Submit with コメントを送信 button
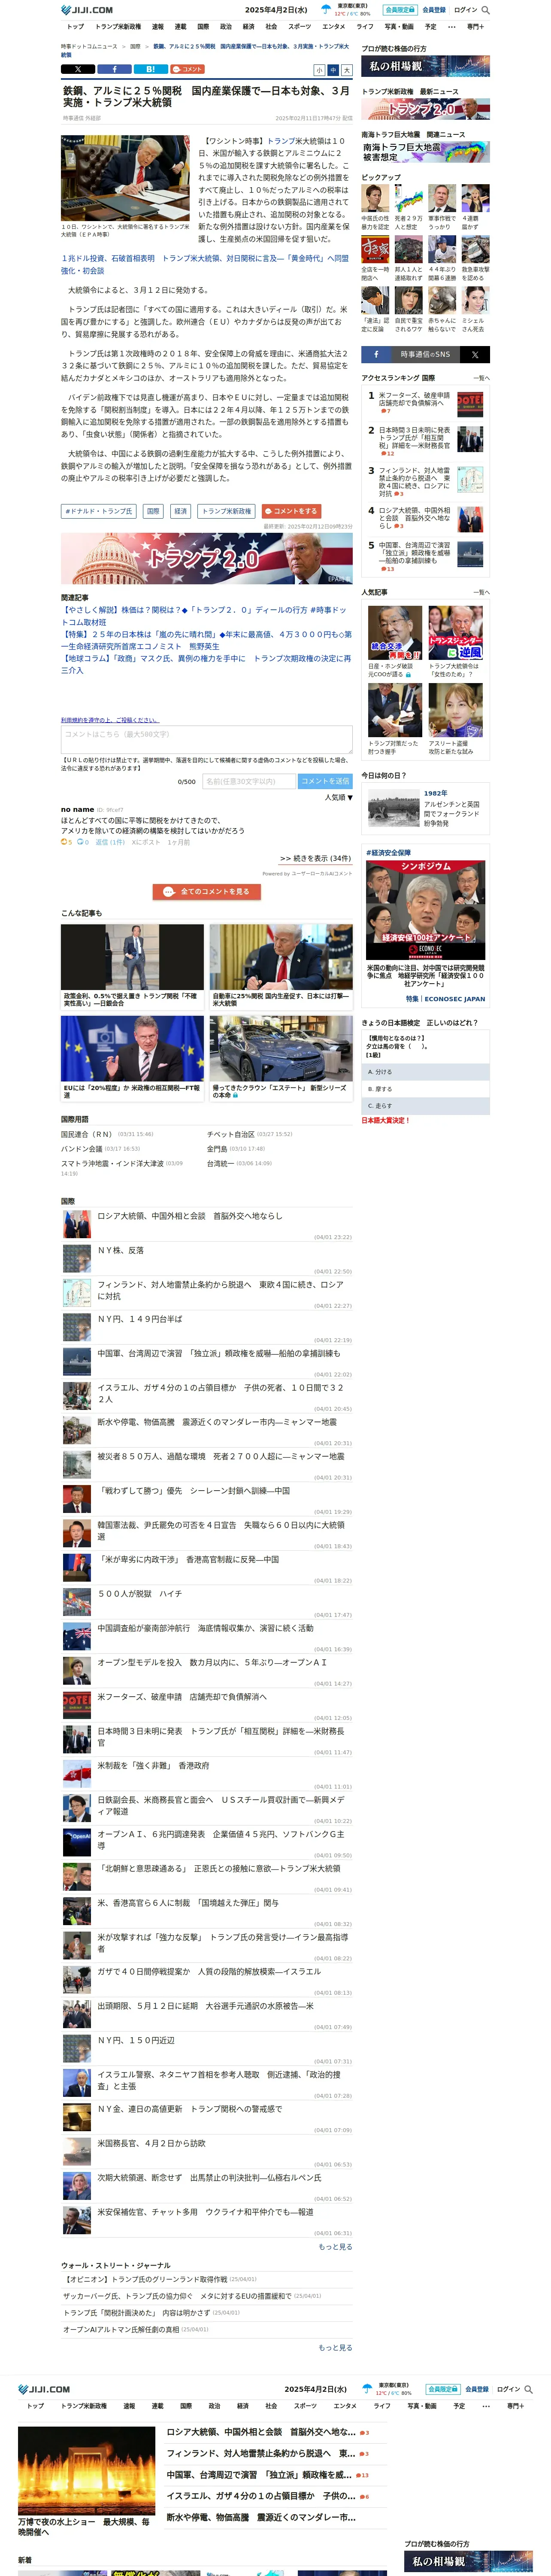The height and width of the screenshot is (2576, 551). click(x=325, y=781)
